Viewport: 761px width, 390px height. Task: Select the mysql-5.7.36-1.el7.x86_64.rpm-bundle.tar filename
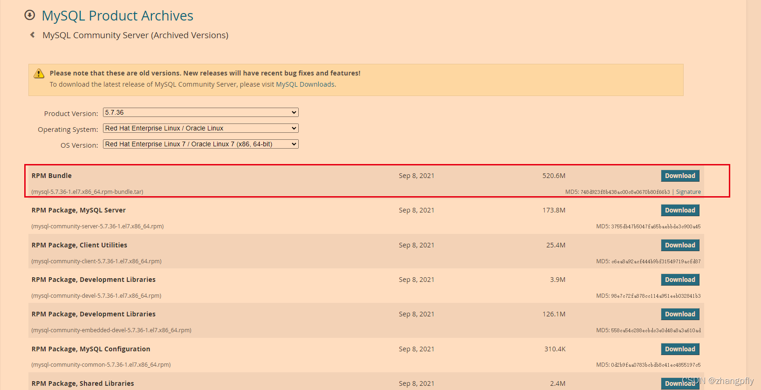[x=87, y=192]
